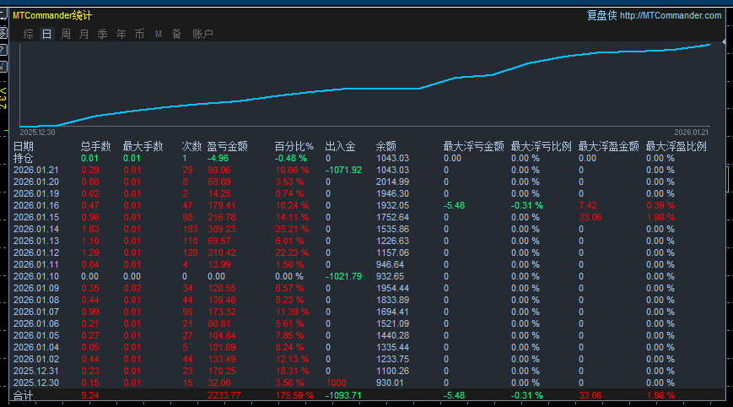Select the 2026.01.11 row date
The image size is (733, 407).
point(36,264)
